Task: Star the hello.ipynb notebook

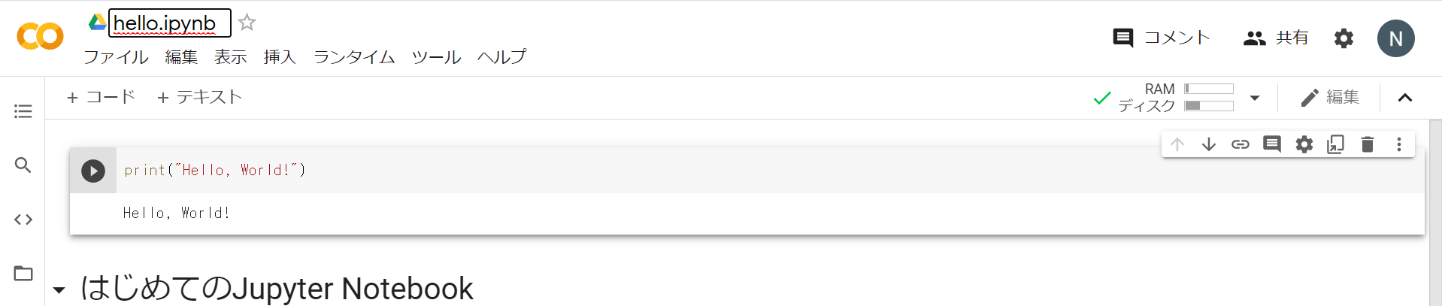Action: (x=247, y=23)
